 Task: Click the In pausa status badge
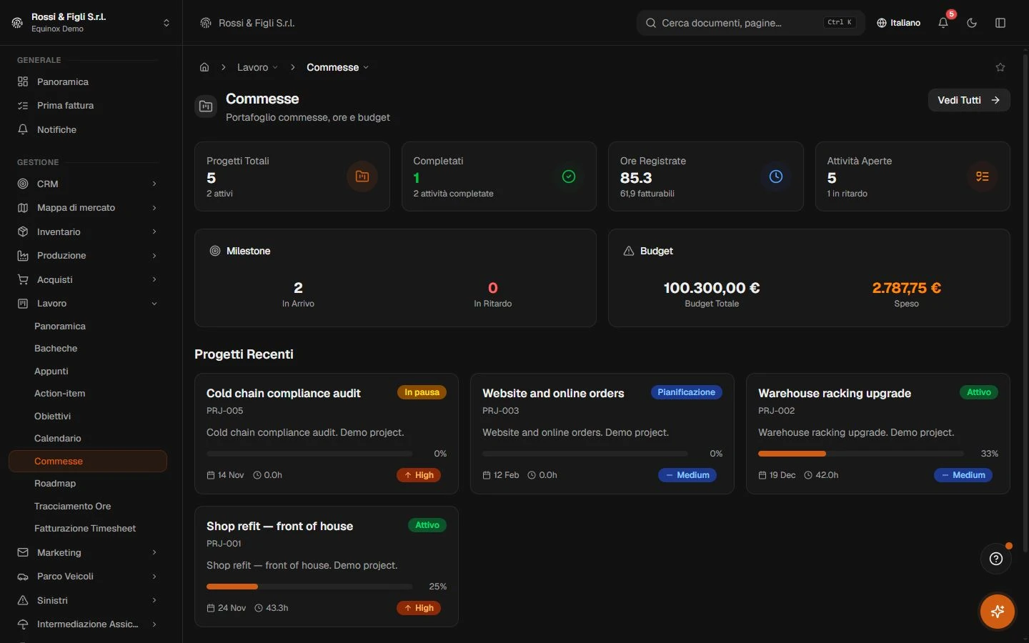click(422, 392)
